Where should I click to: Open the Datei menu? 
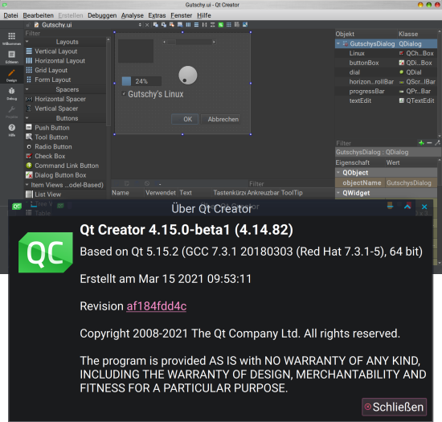pyautogui.click(x=10, y=15)
